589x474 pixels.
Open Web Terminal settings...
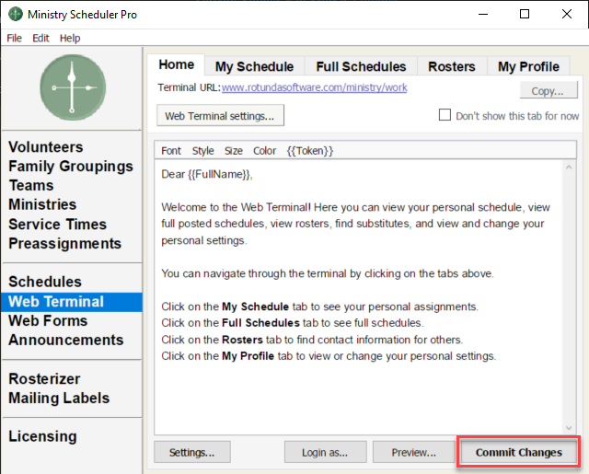pyautogui.click(x=220, y=116)
